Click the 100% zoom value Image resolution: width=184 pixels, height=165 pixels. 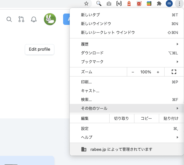[x=146, y=72]
